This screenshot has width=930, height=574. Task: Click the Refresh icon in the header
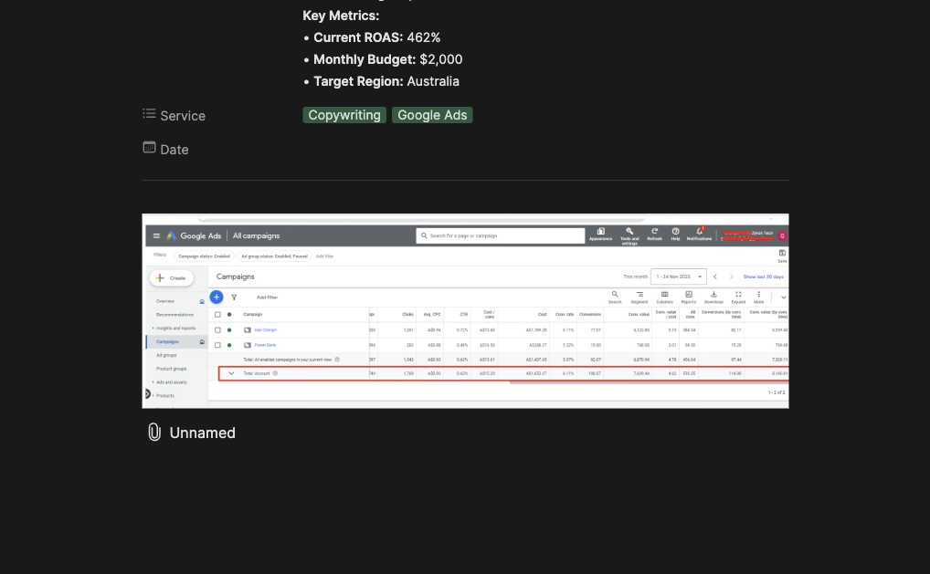(x=654, y=234)
